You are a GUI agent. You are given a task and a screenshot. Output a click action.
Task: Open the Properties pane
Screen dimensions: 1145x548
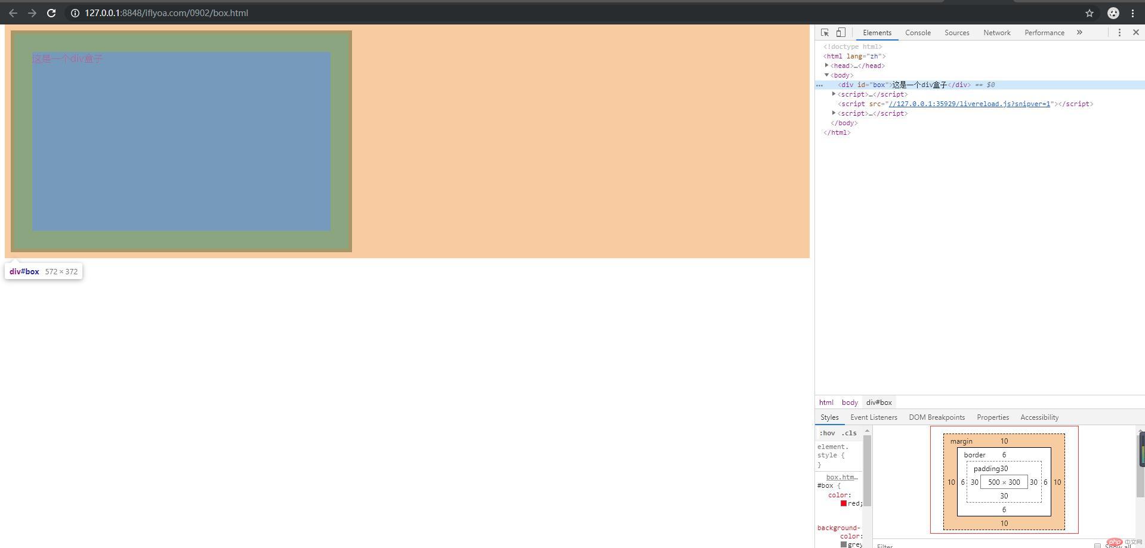point(993,417)
